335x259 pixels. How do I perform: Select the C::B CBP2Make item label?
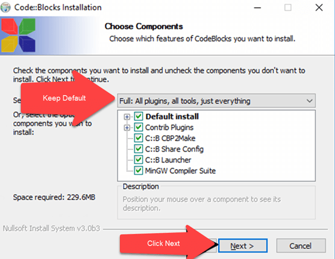[x=171, y=139]
